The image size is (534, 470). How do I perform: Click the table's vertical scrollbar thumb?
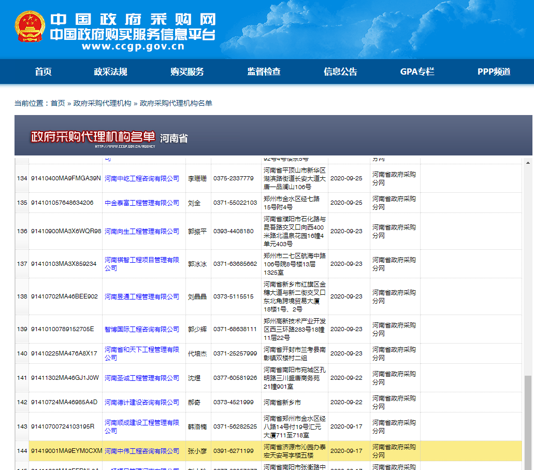click(x=528, y=420)
